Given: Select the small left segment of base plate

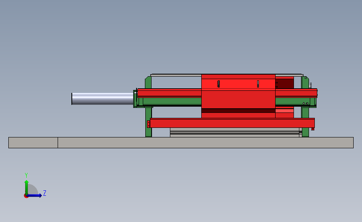Looking at the screenshot, I should [33, 142].
